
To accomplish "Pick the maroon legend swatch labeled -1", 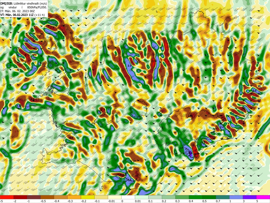I will tap(34, 197).
